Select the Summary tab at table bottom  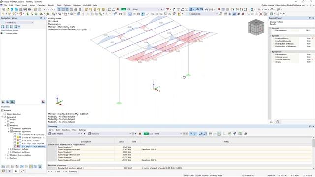point(73,172)
